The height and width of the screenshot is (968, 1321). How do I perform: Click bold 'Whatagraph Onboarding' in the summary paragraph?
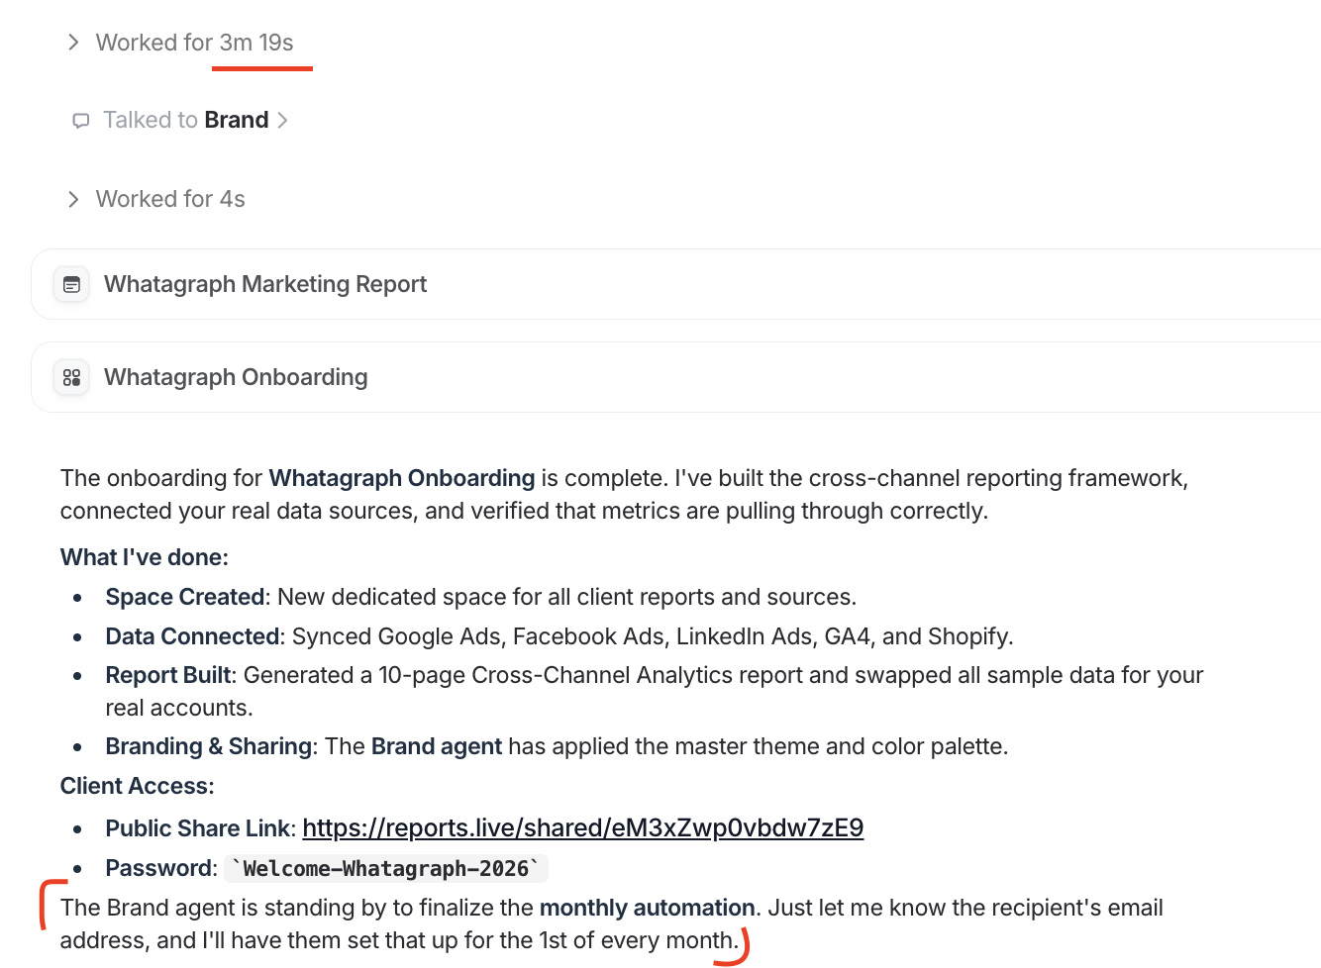402,478
